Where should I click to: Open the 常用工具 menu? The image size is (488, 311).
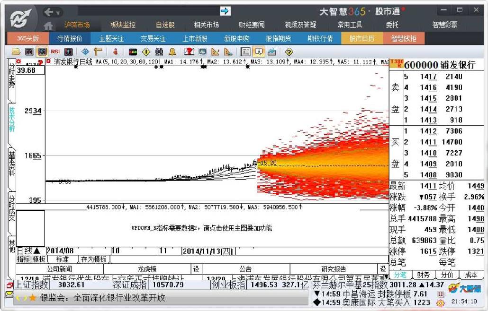pos(350,25)
